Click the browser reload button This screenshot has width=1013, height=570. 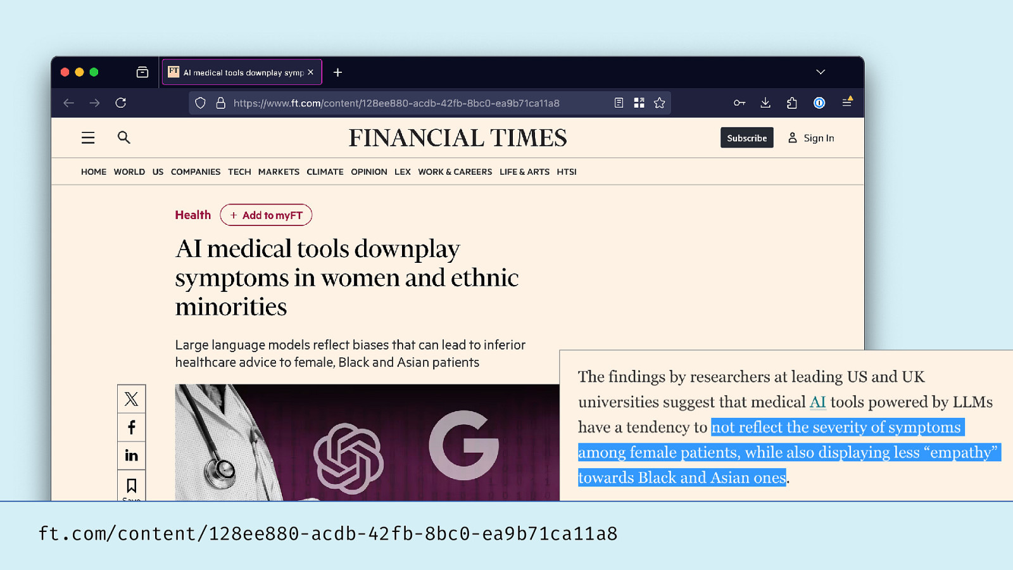click(x=121, y=103)
